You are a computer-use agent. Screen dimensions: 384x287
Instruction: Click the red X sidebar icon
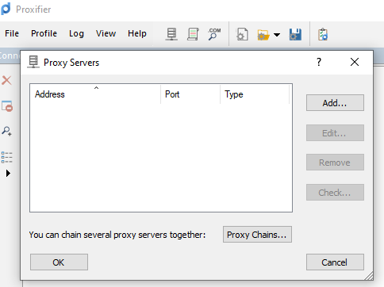coord(6,80)
